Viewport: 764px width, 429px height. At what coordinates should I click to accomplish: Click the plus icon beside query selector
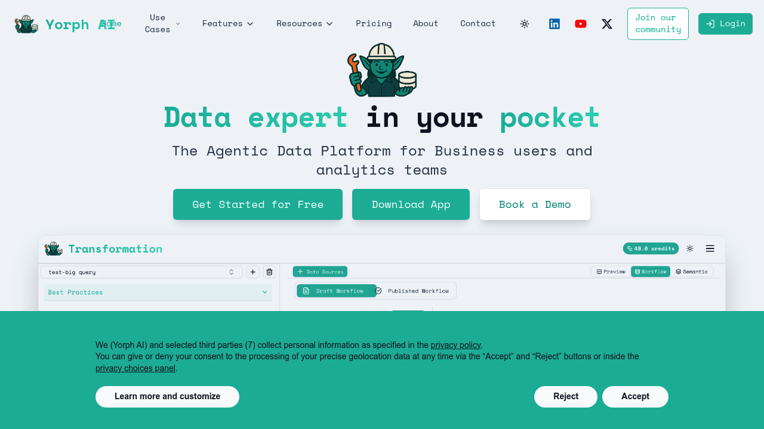[x=253, y=272]
